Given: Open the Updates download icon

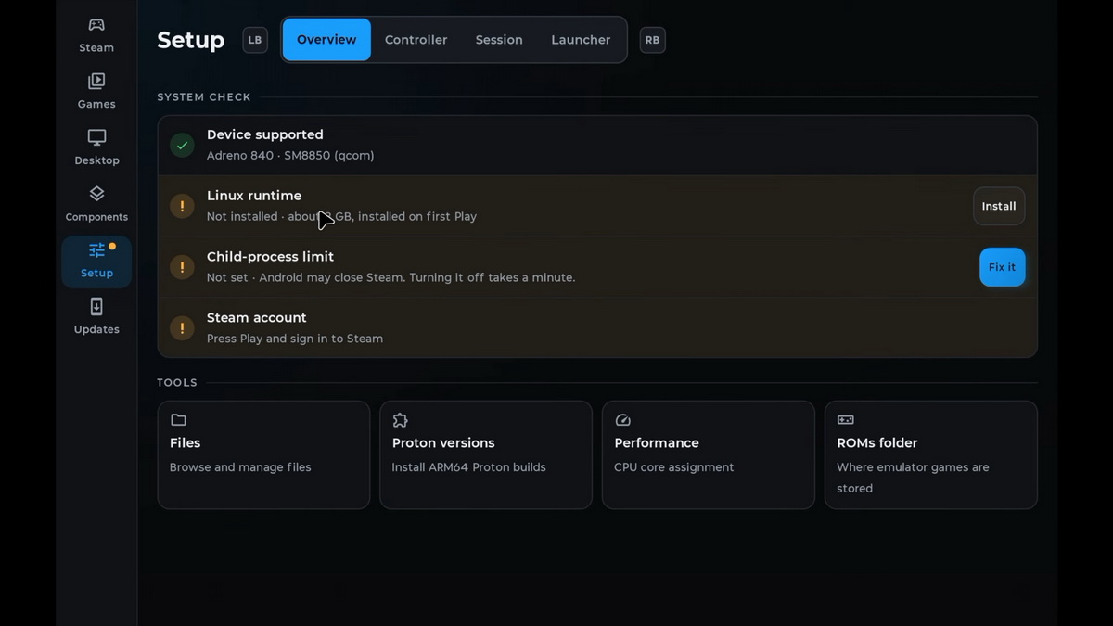Looking at the screenshot, I should pos(96,307).
